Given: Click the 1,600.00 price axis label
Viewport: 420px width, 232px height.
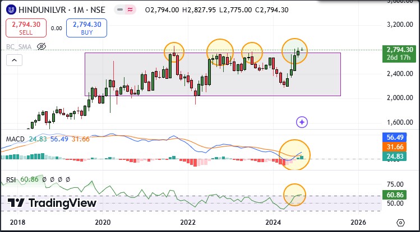Looking at the screenshot, I should click(400, 122).
